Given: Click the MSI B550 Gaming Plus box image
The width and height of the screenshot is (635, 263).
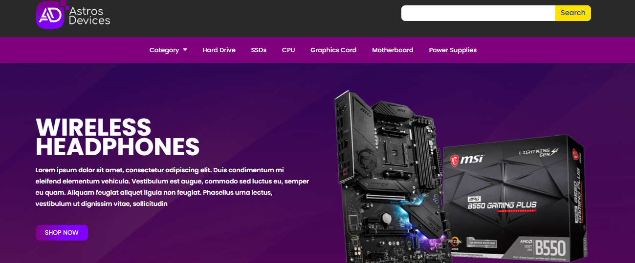Looking at the screenshot, I should 513,198.
